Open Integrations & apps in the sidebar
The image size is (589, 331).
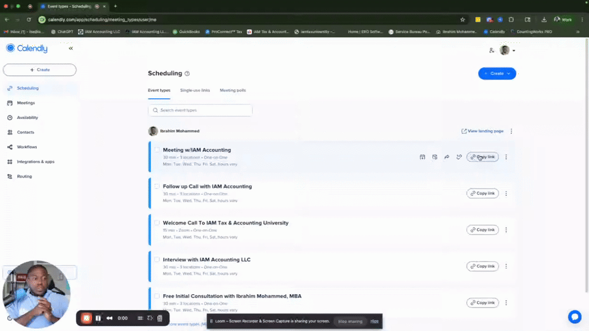(35, 161)
